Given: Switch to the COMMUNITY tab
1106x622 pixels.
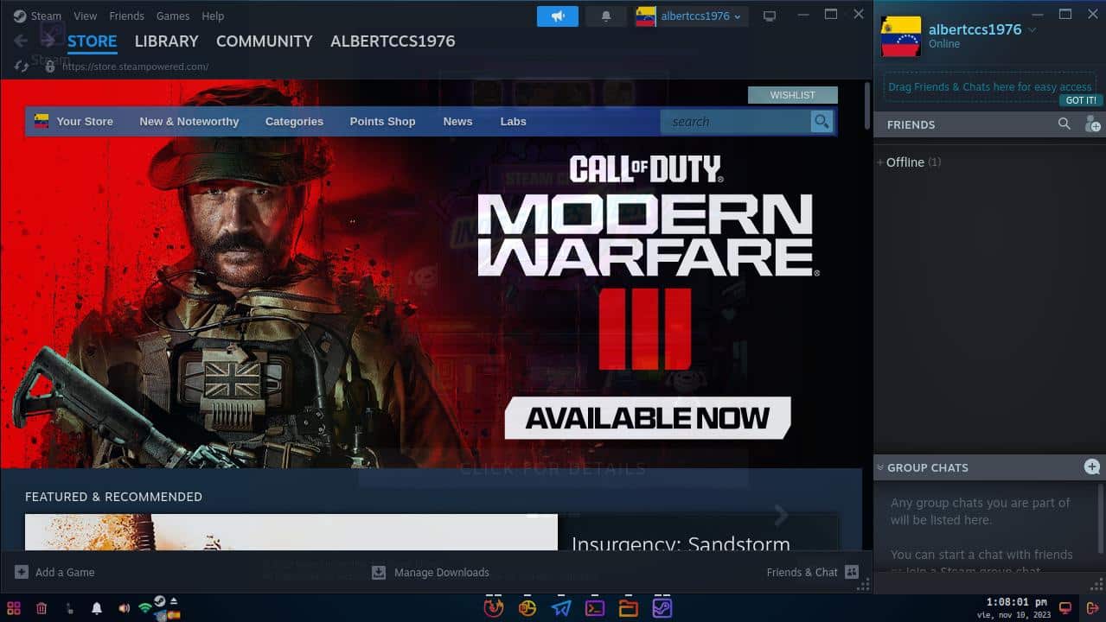Looking at the screenshot, I should coord(265,41).
